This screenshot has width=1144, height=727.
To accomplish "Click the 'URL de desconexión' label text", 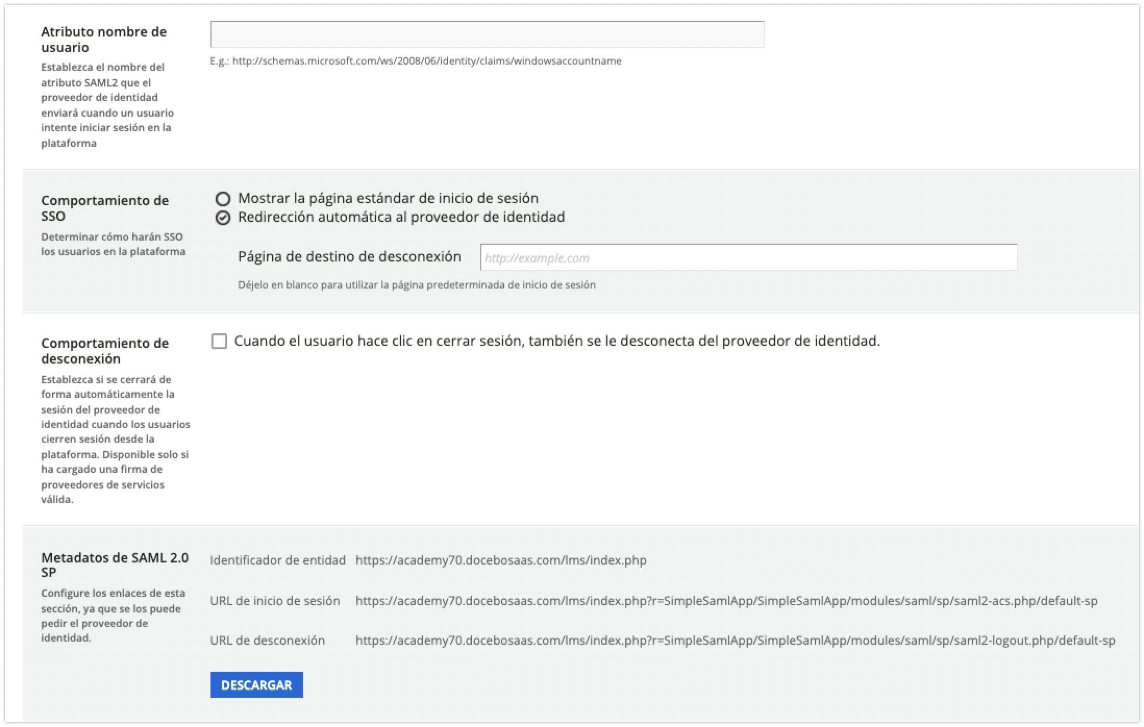I will (267, 640).
